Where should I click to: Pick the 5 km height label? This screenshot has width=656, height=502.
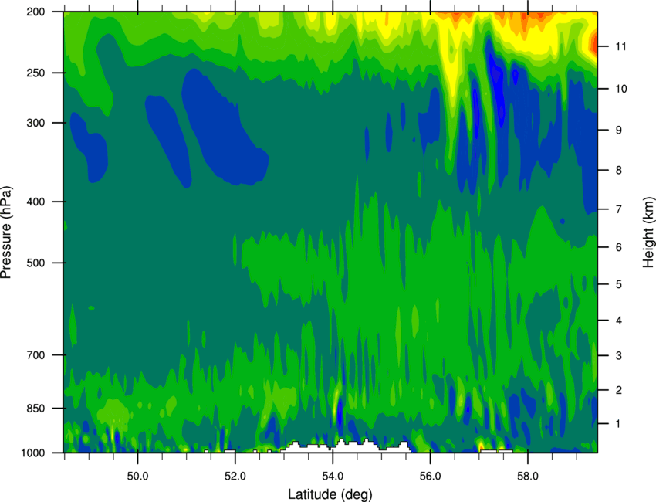click(619, 285)
